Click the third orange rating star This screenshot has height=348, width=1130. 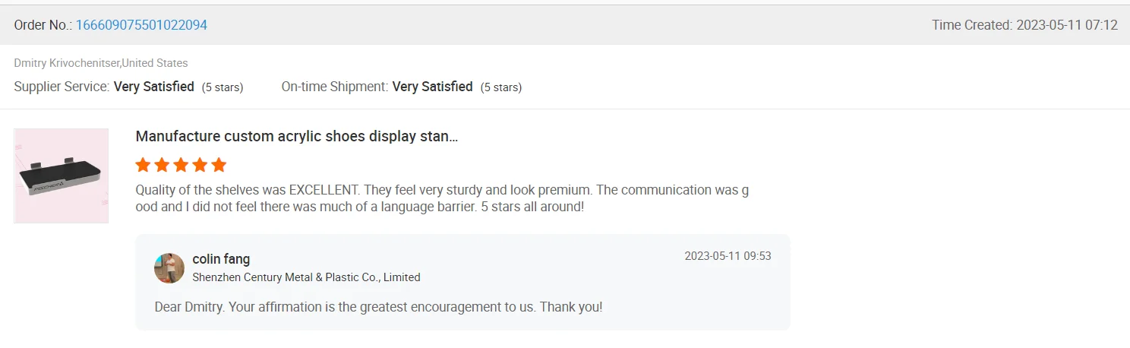pos(181,165)
